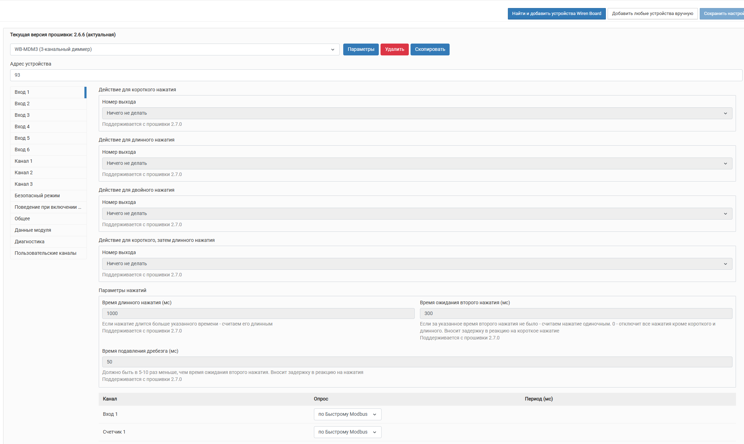Open the WB-MDM3 device type dropdown
The image size is (744, 444).
tap(174, 49)
